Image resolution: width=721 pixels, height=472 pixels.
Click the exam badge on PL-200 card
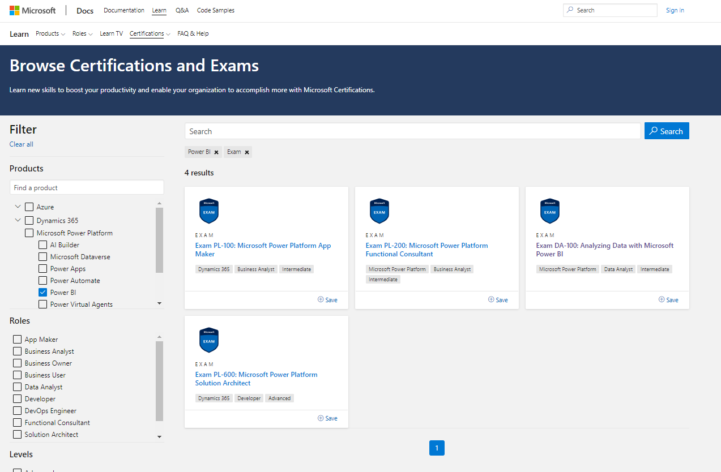point(379,211)
